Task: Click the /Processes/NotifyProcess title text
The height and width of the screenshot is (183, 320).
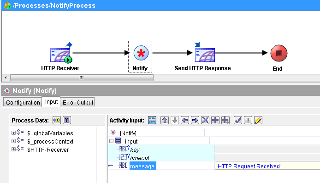Action: point(54,6)
